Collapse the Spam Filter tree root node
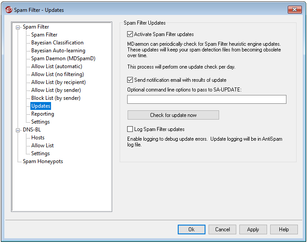The image size is (308, 244). pyautogui.click(x=18, y=27)
